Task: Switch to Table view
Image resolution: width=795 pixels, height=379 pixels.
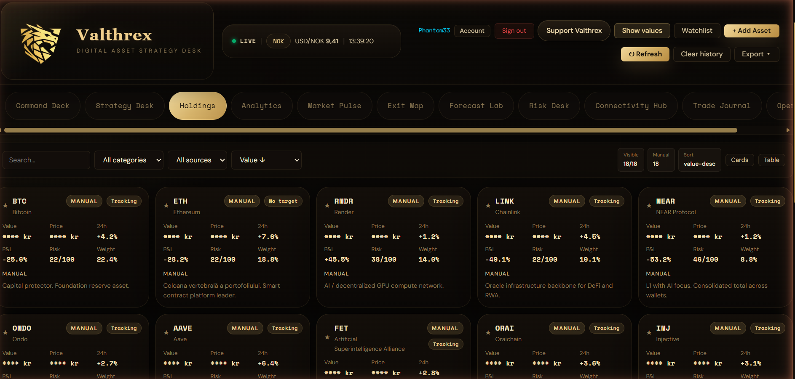Action: (771, 160)
